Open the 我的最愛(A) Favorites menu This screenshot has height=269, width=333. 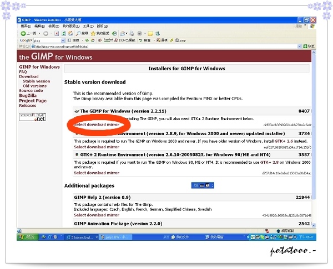(71, 26)
